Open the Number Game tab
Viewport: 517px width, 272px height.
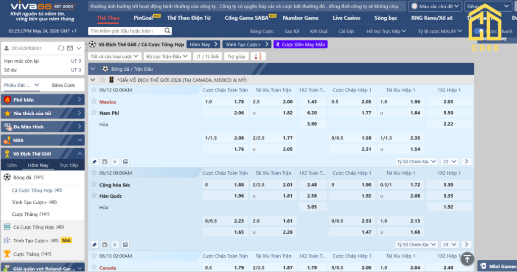300,18
